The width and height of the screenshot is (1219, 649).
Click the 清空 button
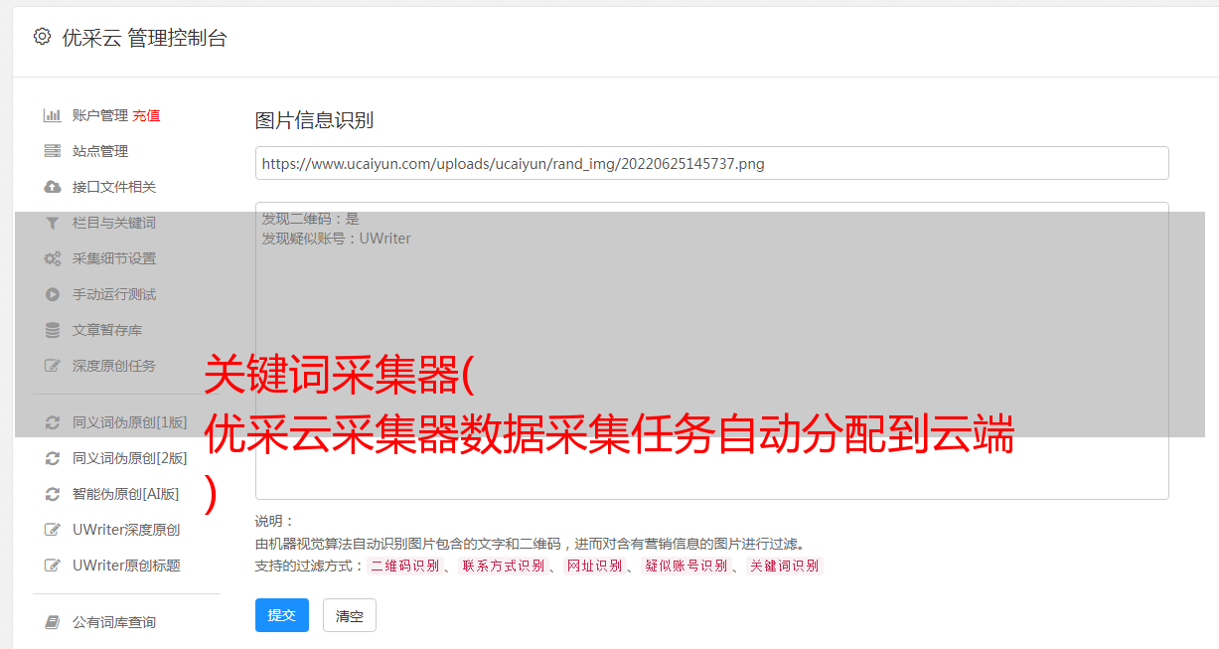pyautogui.click(x=350, y=615)
